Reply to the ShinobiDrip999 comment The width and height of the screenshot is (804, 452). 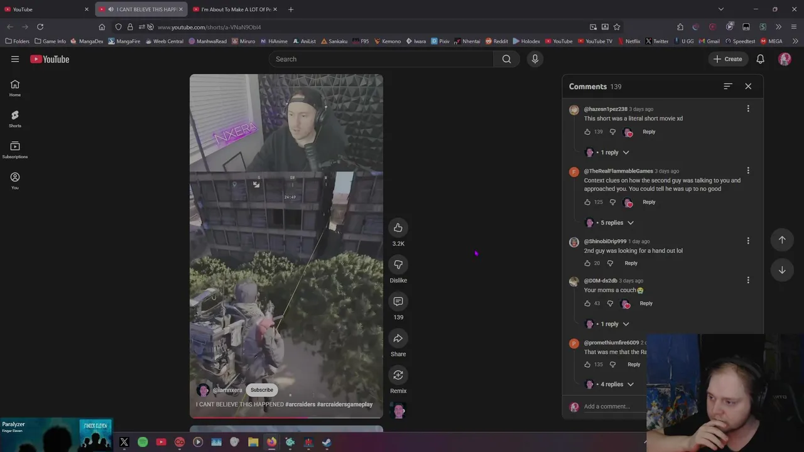point(631,263)
